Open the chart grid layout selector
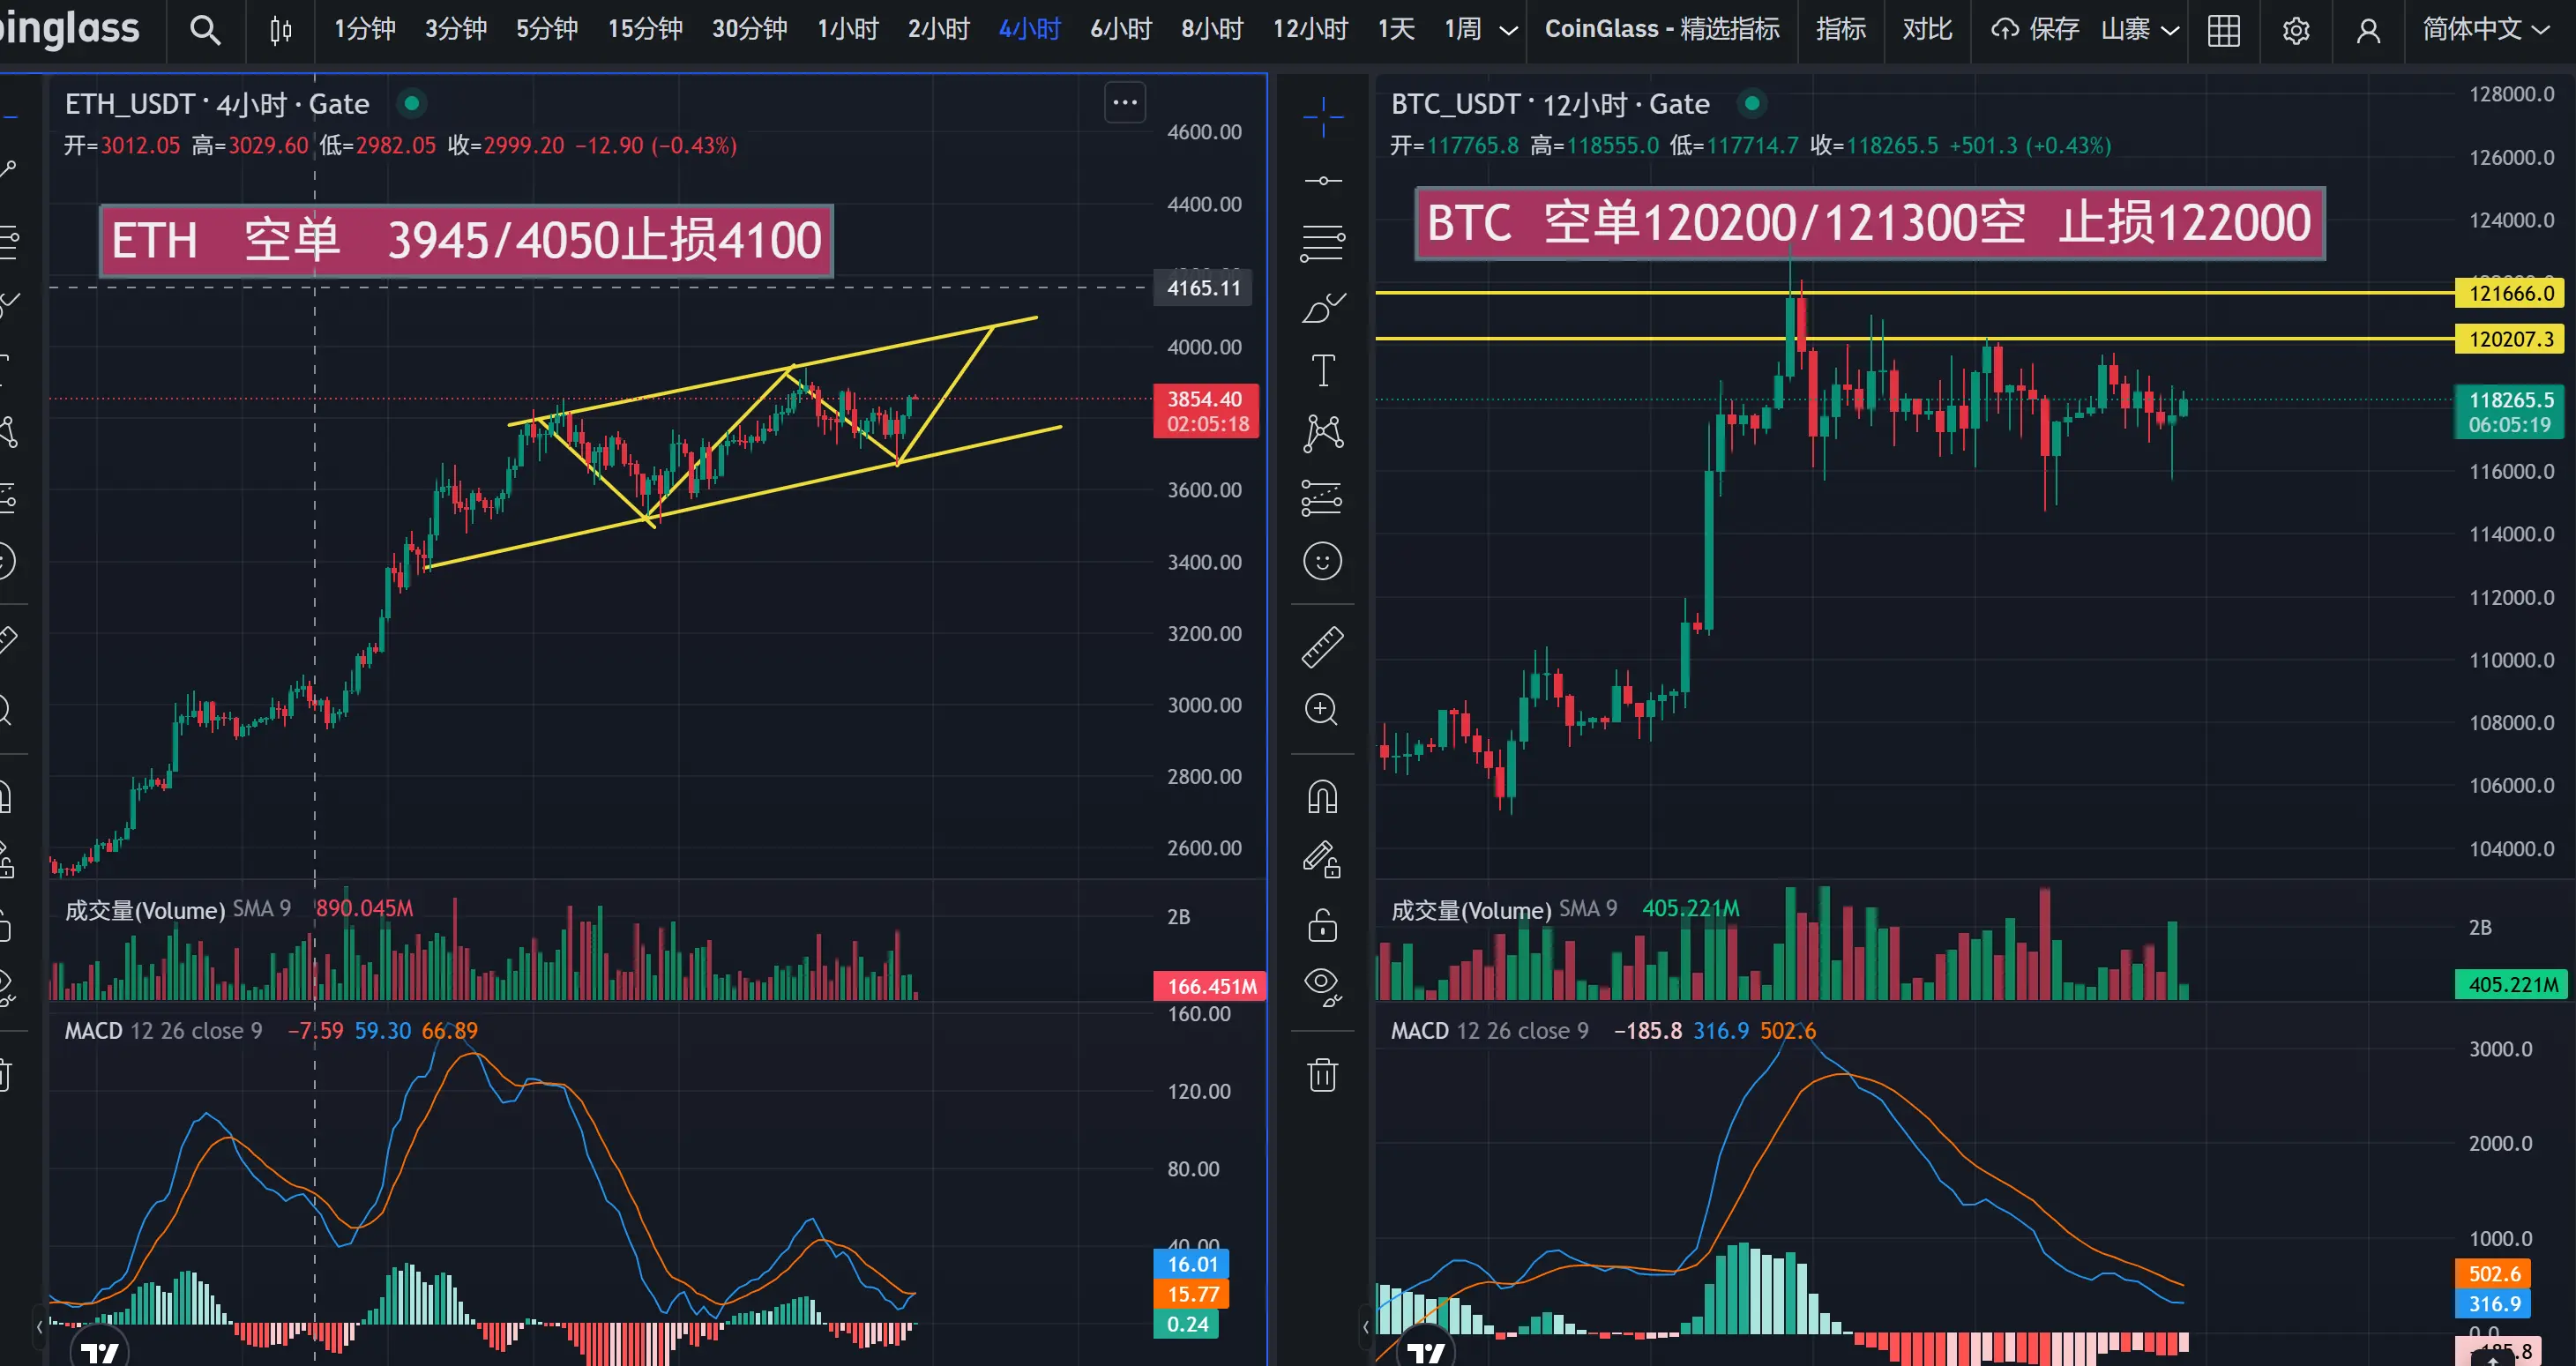 [2224, 30]
